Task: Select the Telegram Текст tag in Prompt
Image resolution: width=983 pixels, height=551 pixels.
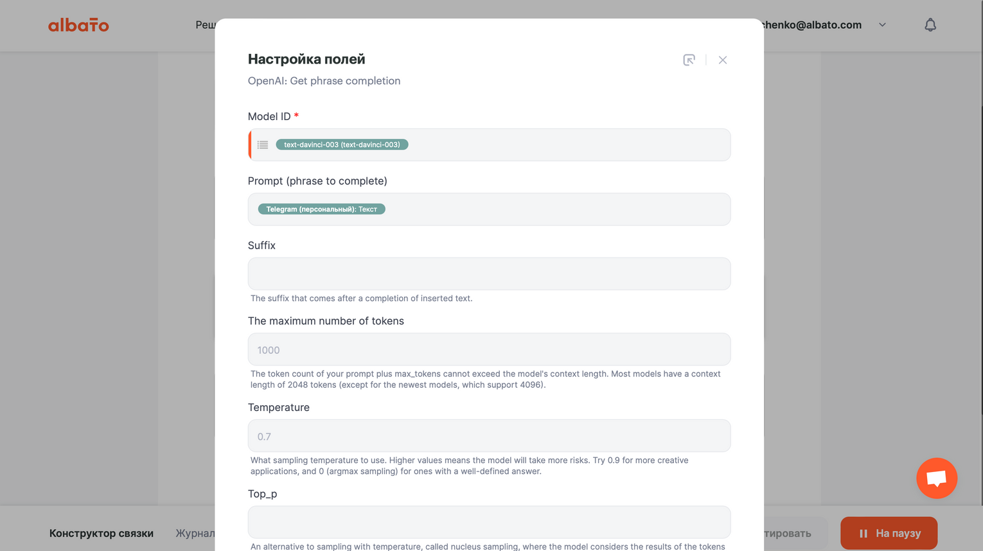Action: pyautogui.click(x=321, y=209)
